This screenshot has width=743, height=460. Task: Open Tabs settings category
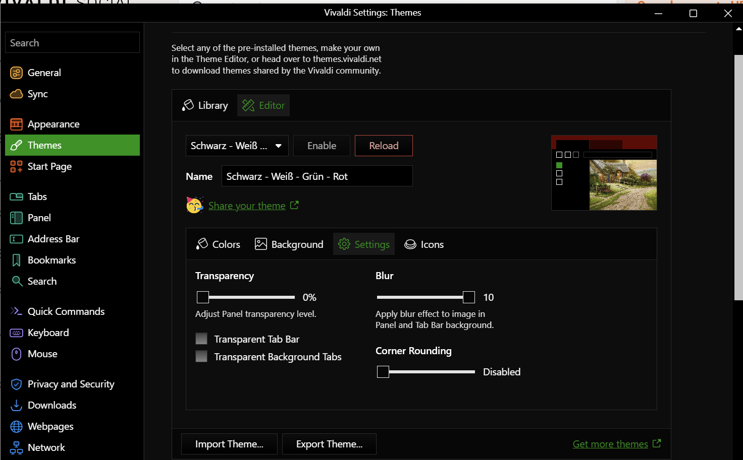tap(72, 196)
